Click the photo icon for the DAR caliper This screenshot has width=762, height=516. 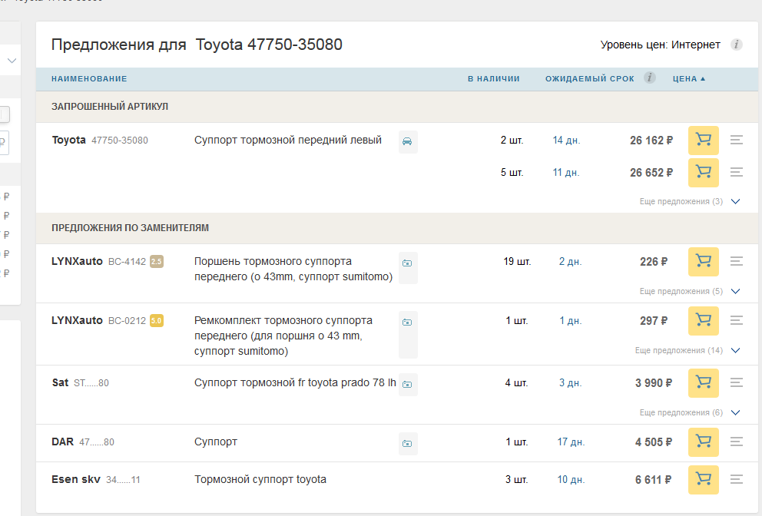click(408, 444)
